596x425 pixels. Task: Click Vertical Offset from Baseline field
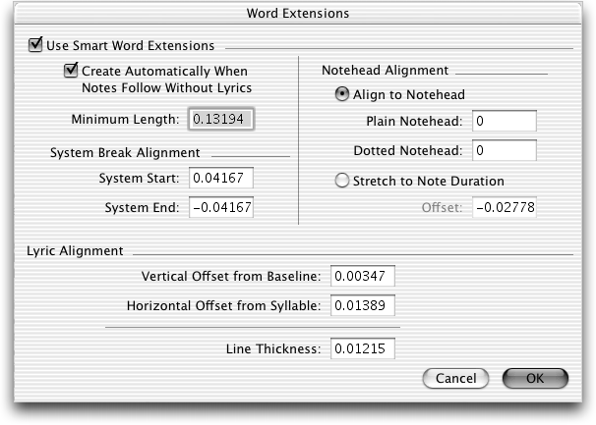[363, 276]
